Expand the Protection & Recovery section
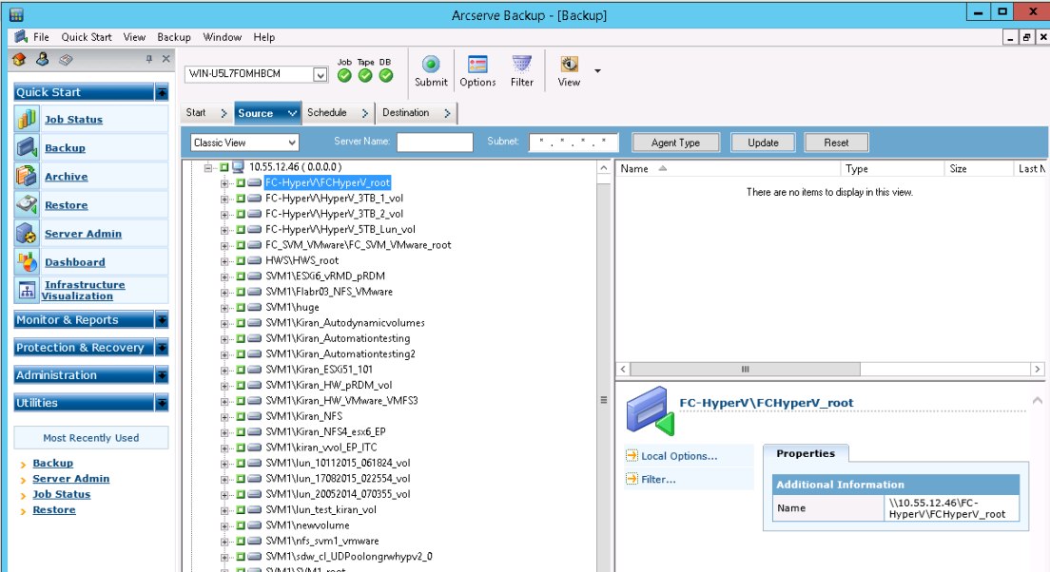The width and height of the screenshot is (1050, 572). tap(162, 347)
